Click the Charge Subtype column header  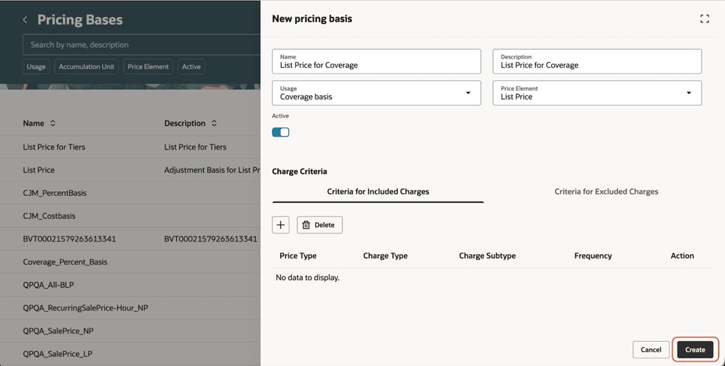[x=487, y=256]
